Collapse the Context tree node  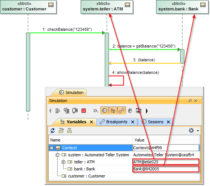click(51, 148)
